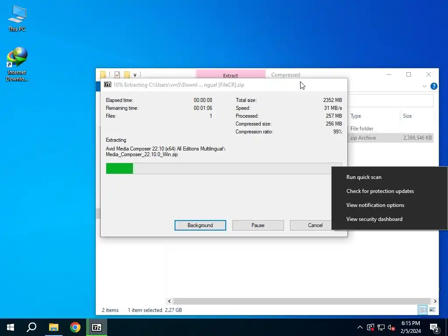
Task: Choose Check for protection updates
Action: (x=380, y=191)
